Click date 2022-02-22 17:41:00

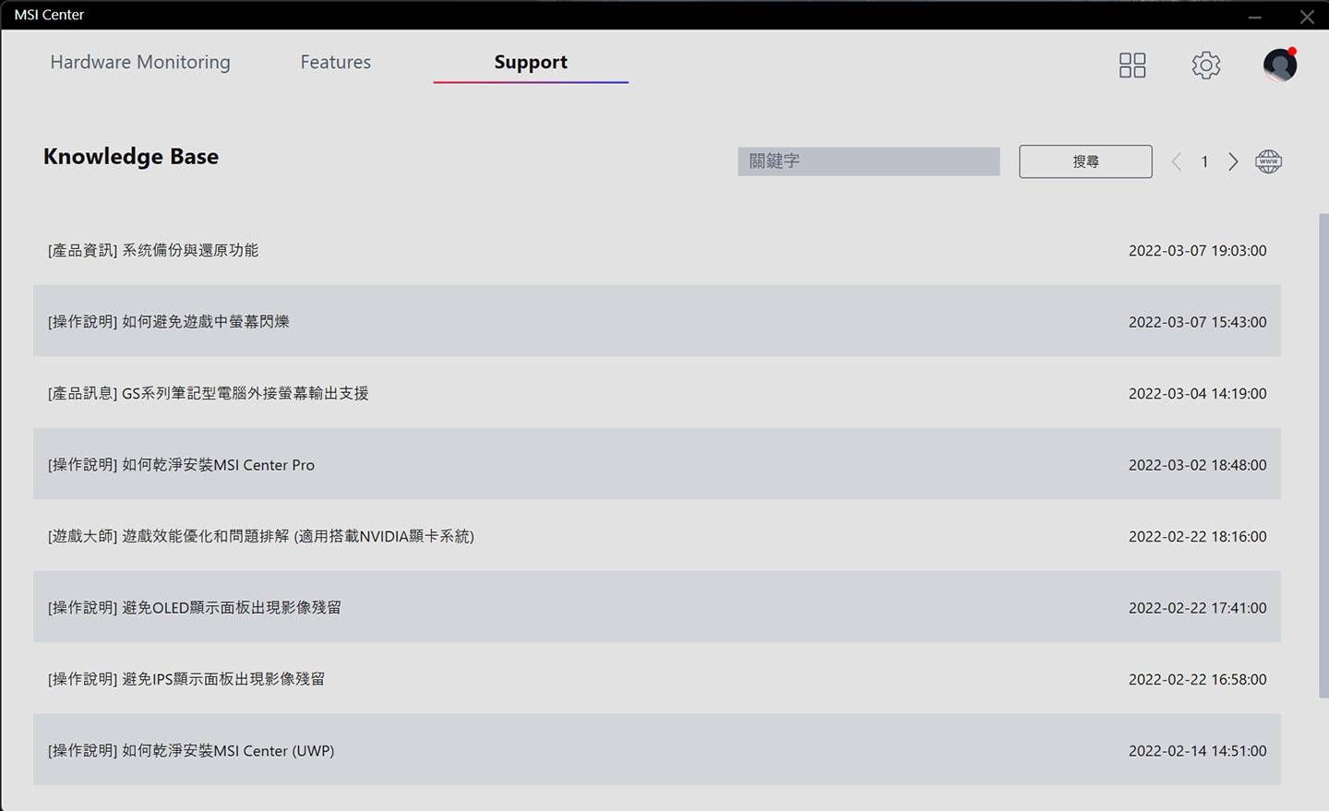(x=1197, y=608)
